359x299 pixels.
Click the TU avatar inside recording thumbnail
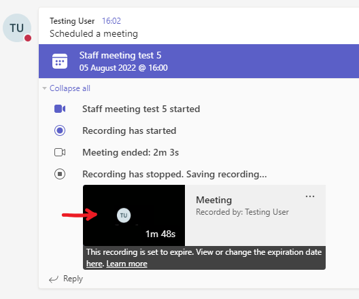(124, 215)
